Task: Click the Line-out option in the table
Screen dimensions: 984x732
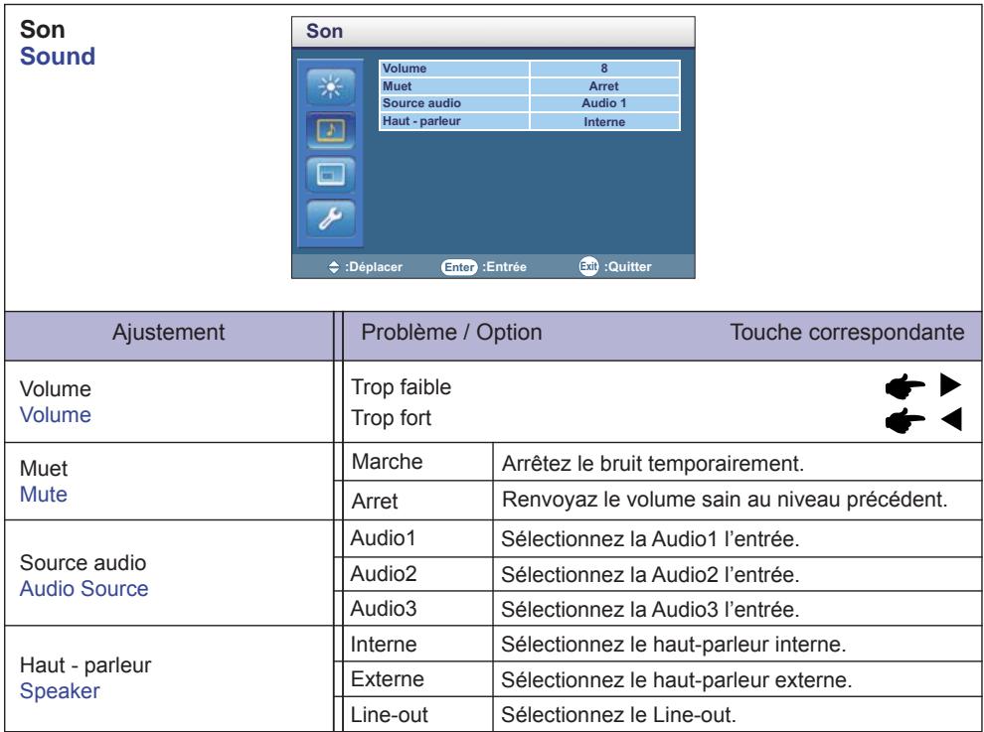Action: [x=389, y=714]
